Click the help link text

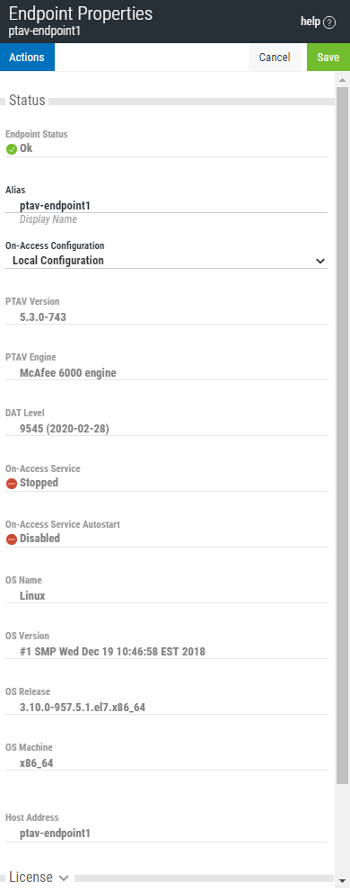(311, 22)
